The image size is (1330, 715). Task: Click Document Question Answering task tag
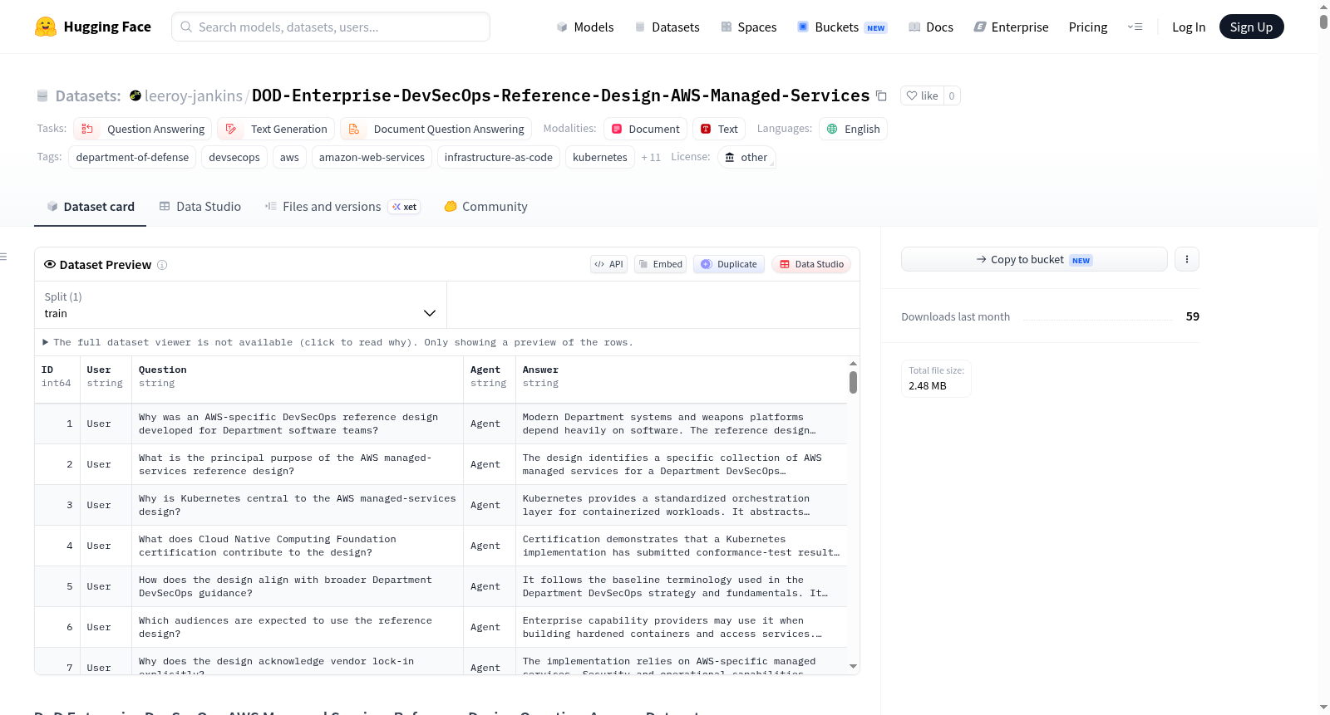436,129
